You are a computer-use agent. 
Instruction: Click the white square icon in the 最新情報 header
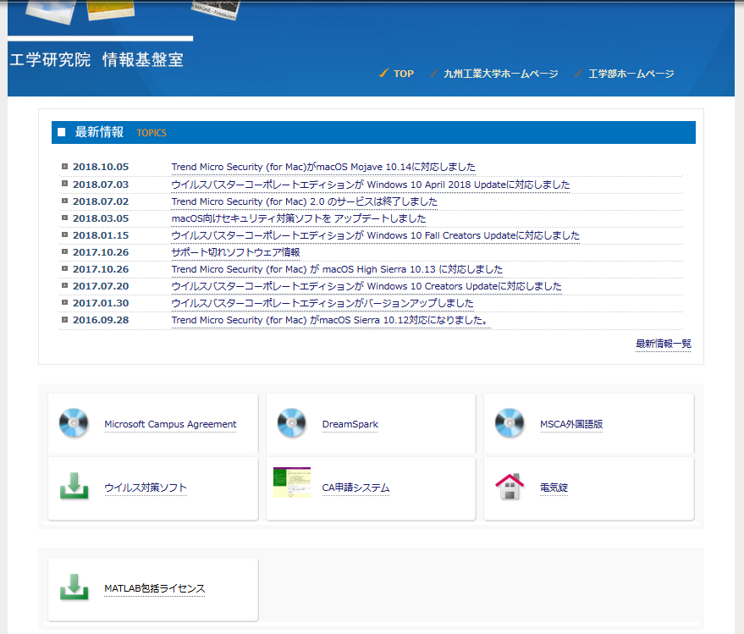point(61,132)
